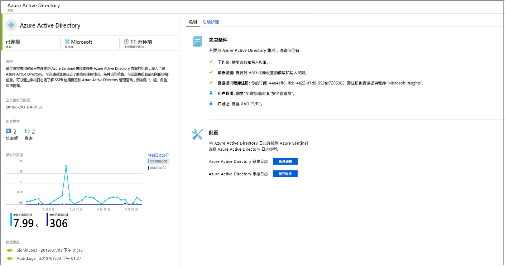Click the 306 total data received value
The image size is (505, 267).
point(59,223)
